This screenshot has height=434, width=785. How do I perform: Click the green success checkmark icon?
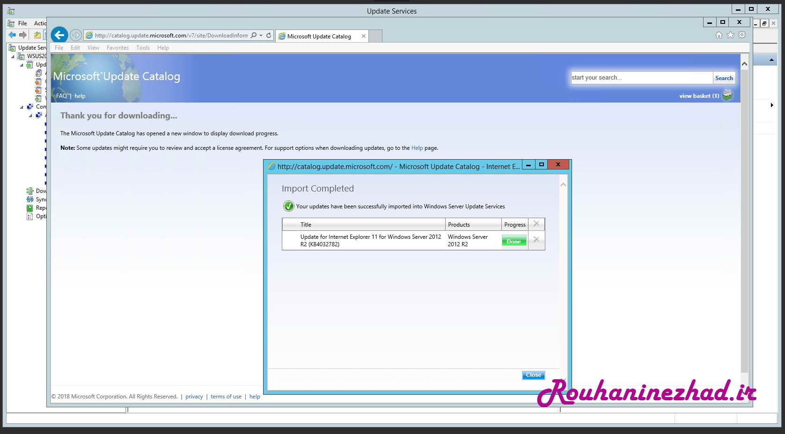click(x=288, y=206)
